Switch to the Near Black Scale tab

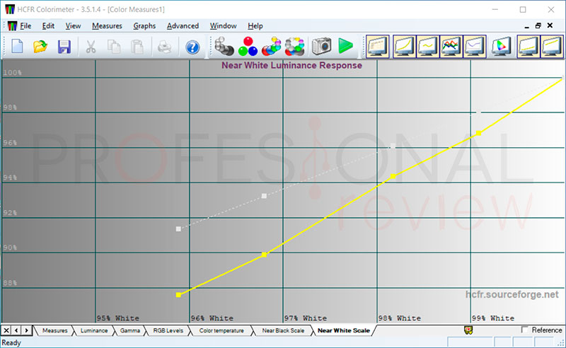click(x=283, y=330)
